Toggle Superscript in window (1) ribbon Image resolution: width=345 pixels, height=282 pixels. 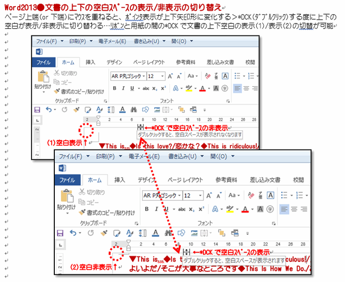(x=163, y=88)
